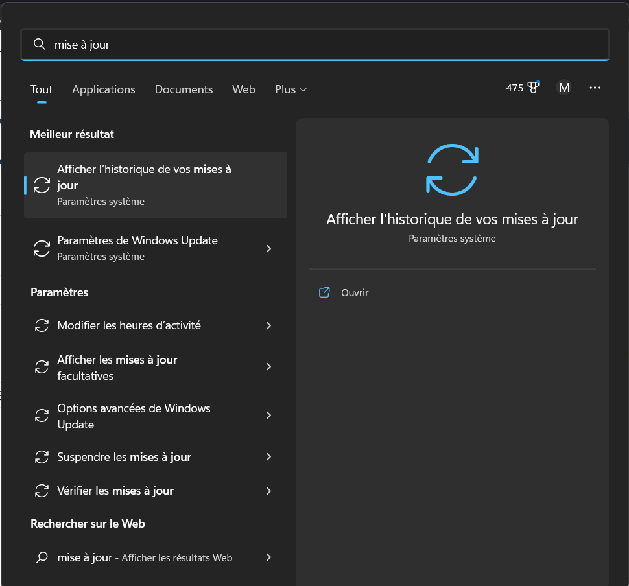
Task: Click the update icon beside Modifier les heures d'activité
Action: [42, 325]
